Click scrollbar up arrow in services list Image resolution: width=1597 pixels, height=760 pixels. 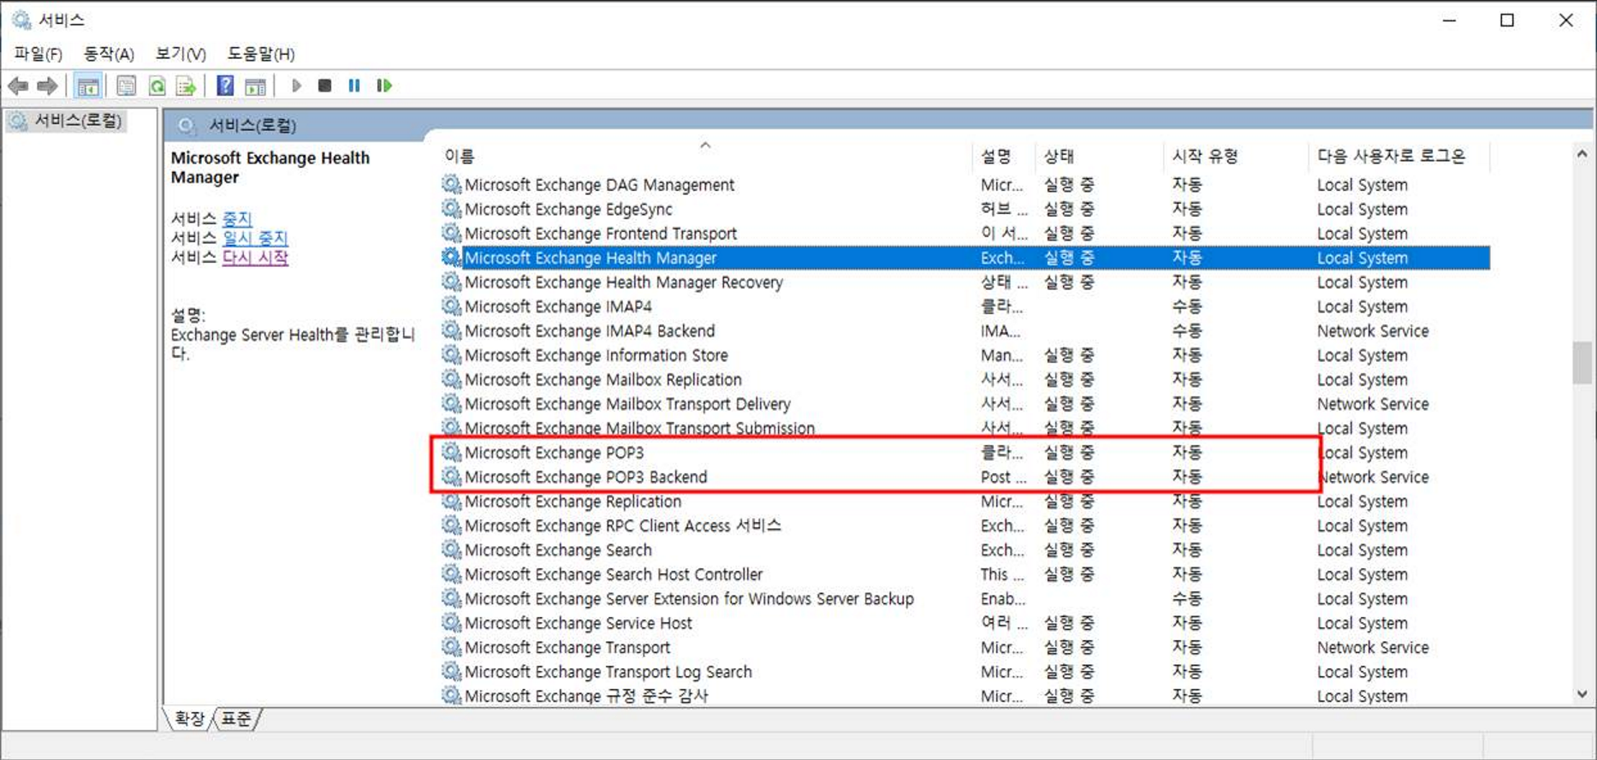pyautogui.click(x=1582, y=154)
